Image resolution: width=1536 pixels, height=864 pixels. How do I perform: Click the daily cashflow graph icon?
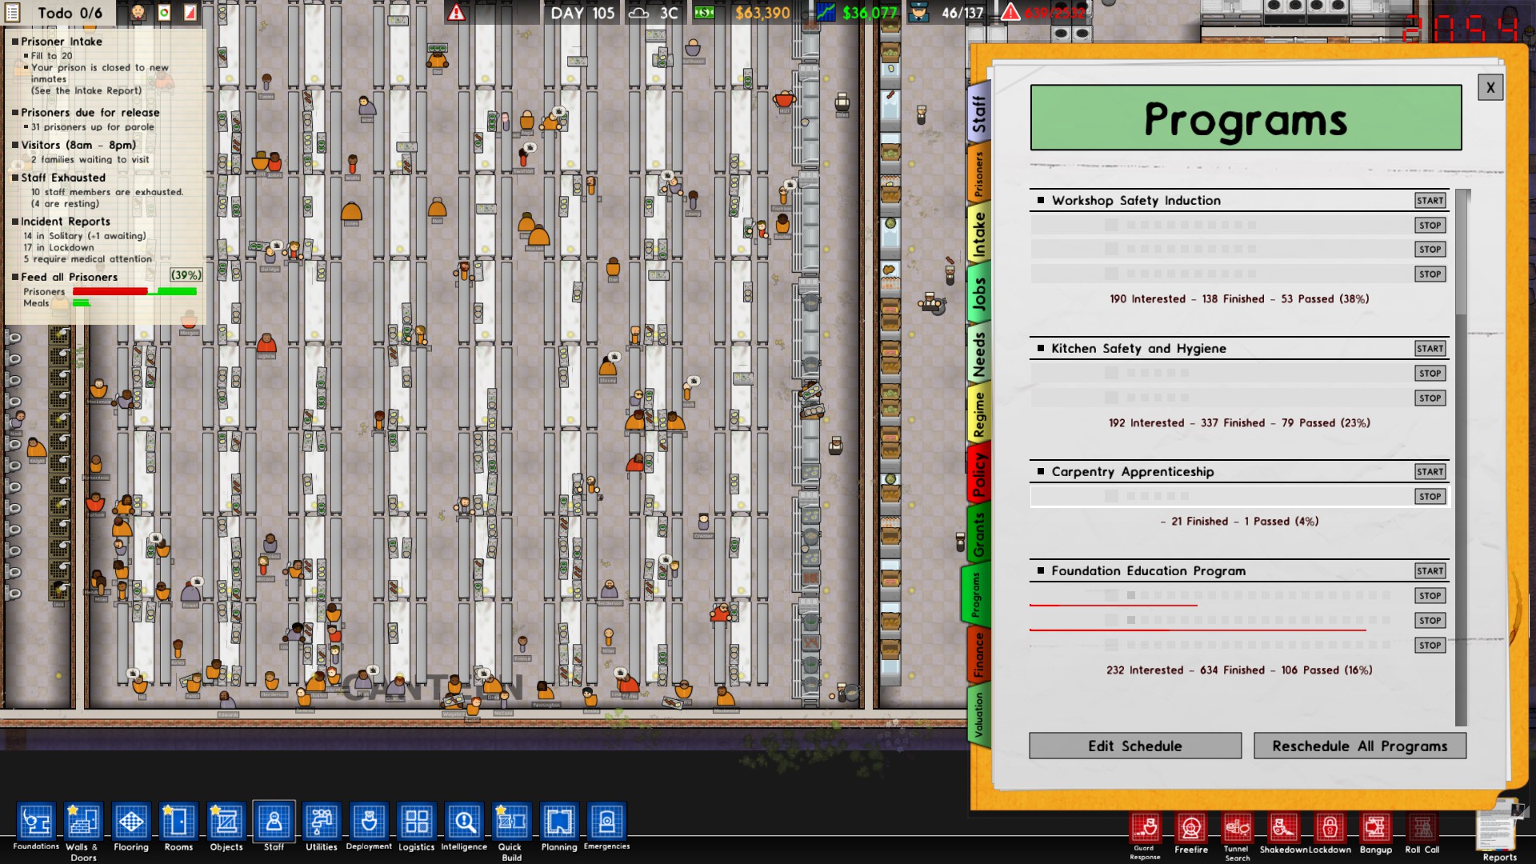click(x=826, y=13)
